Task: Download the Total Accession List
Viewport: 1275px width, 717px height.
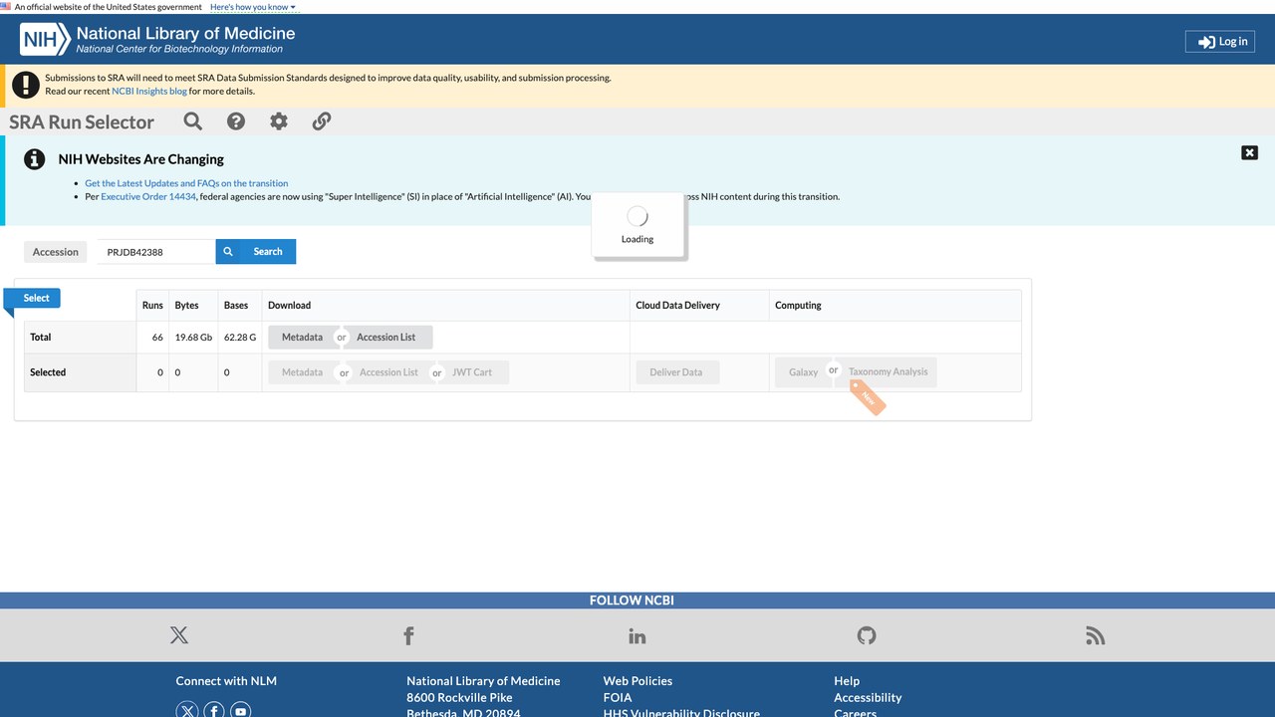Action: click(386, 337)
